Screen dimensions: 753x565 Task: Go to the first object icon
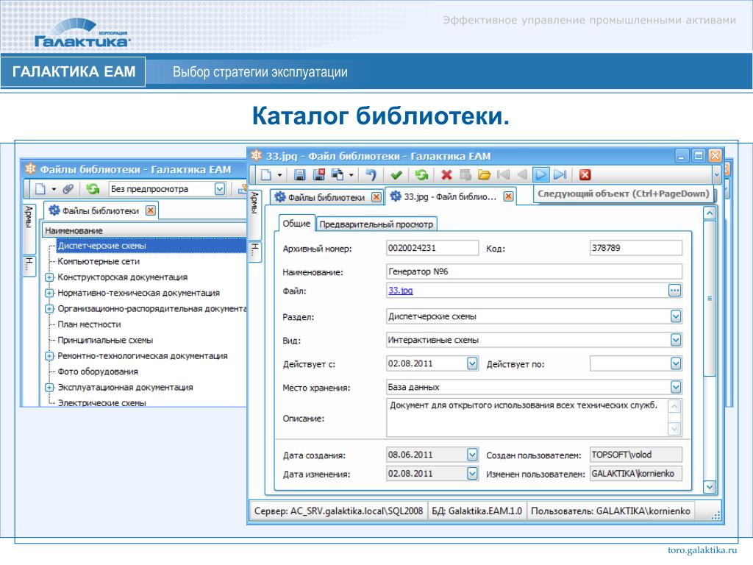[503, 175]
